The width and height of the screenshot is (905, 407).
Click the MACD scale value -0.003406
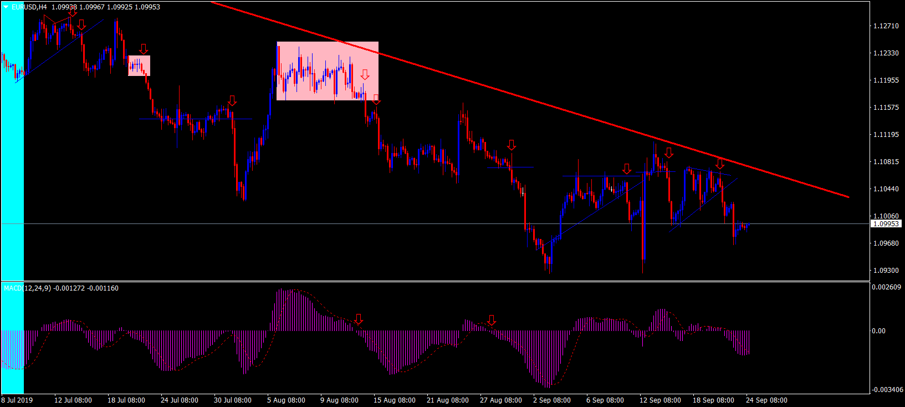click(x=887, y=390)
